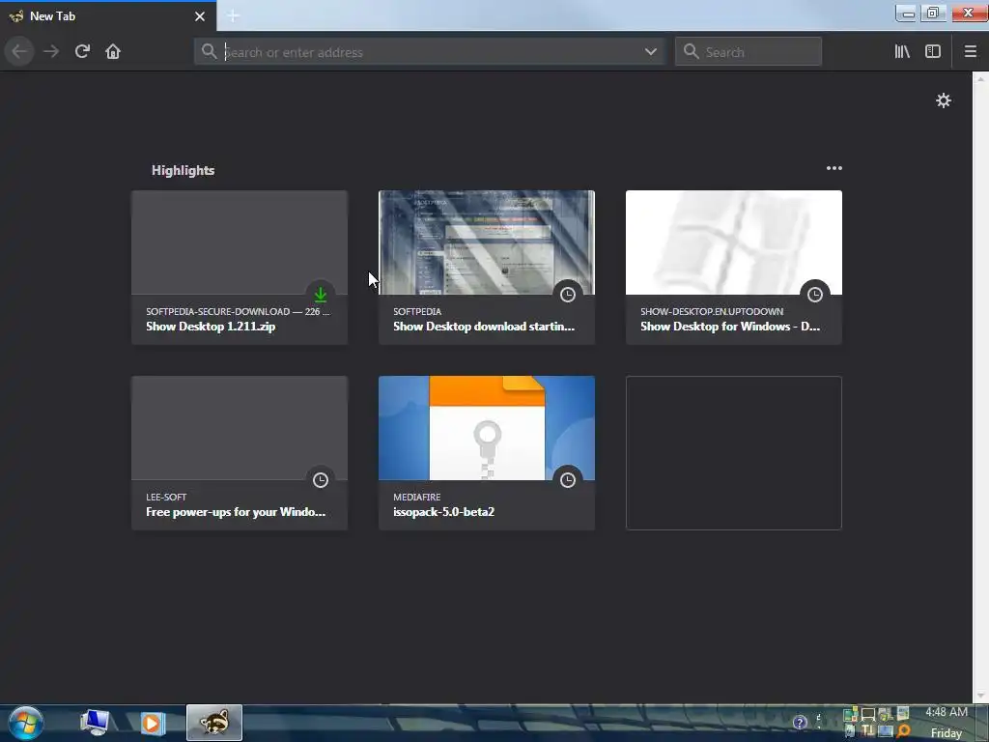
Task: Reload the current page
Action: point(82,51)
